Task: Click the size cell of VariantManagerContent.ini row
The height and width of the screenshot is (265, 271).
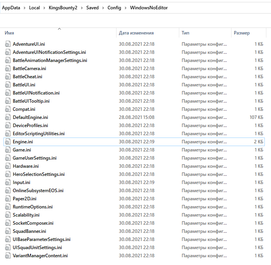Action: (x=259, y=255)
